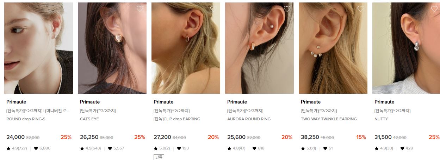
Task: Open ROUND drop RING-S product link
Action: coord(26,119)
